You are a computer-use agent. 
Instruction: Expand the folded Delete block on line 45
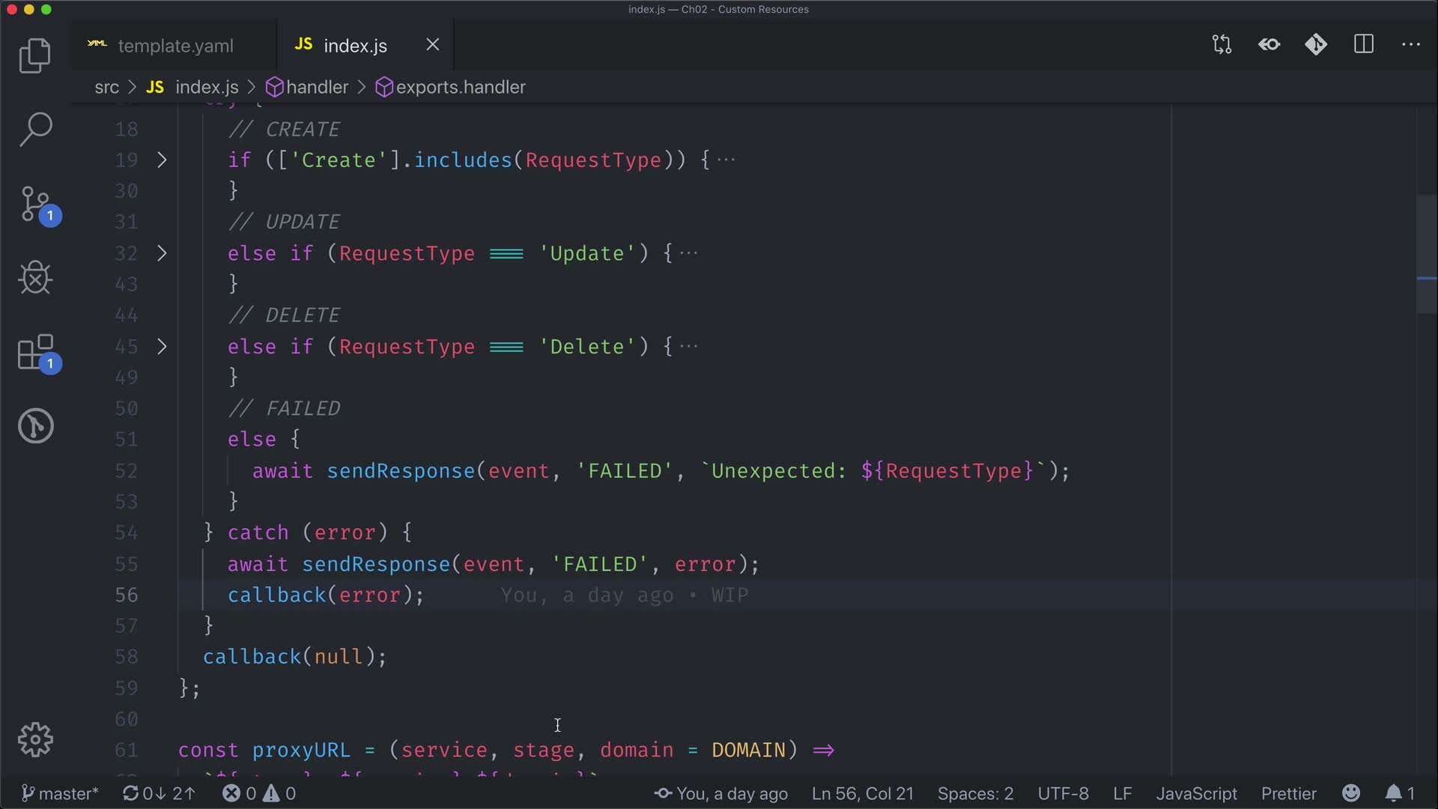[162, 346]
